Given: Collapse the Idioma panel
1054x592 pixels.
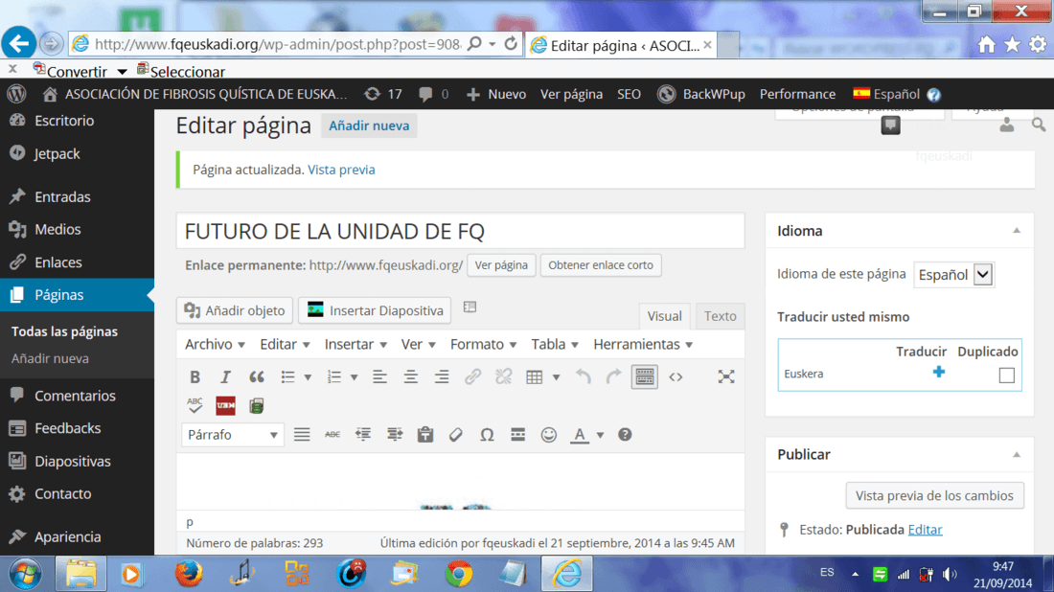Looking at the screenshot, I should (1017, 231).
